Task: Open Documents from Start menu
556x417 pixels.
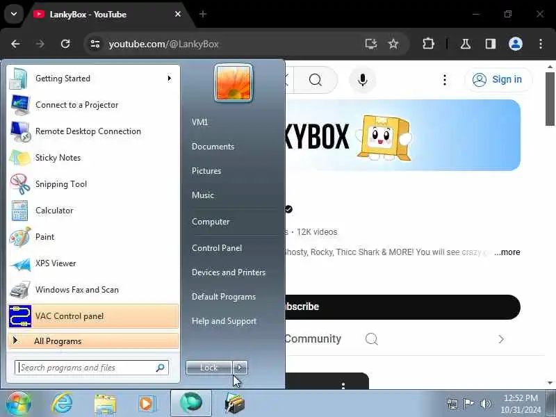Action: tap(213, 147)
